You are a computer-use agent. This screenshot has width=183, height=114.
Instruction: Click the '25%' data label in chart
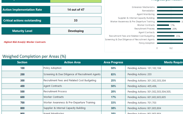(178, 36)
